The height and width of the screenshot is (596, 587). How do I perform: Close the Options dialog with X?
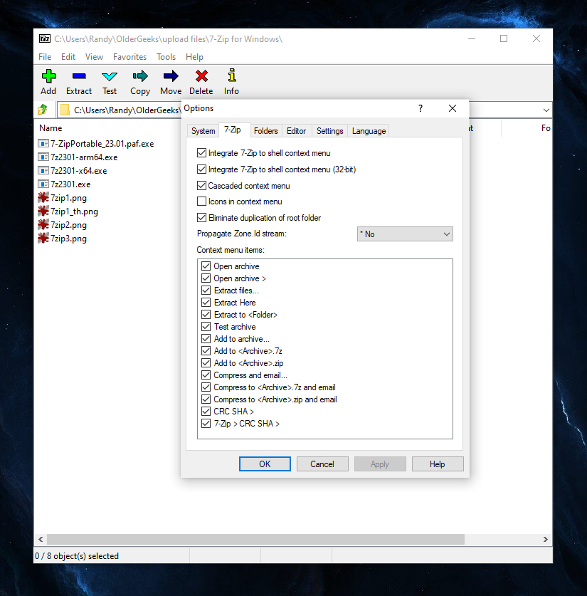point(453,108)
